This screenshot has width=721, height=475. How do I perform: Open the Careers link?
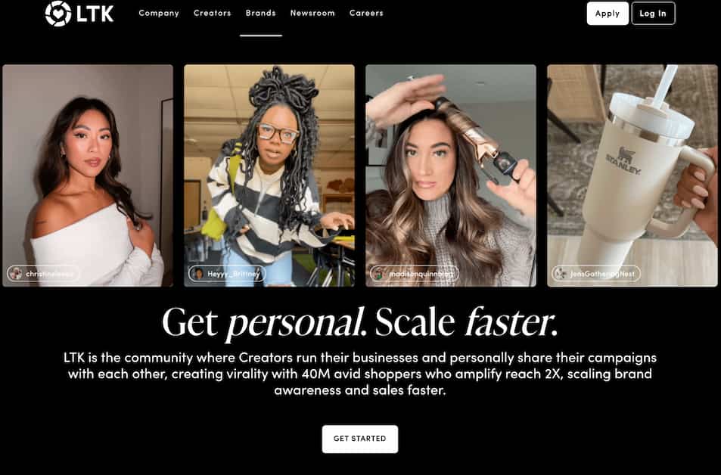[366, 14]
